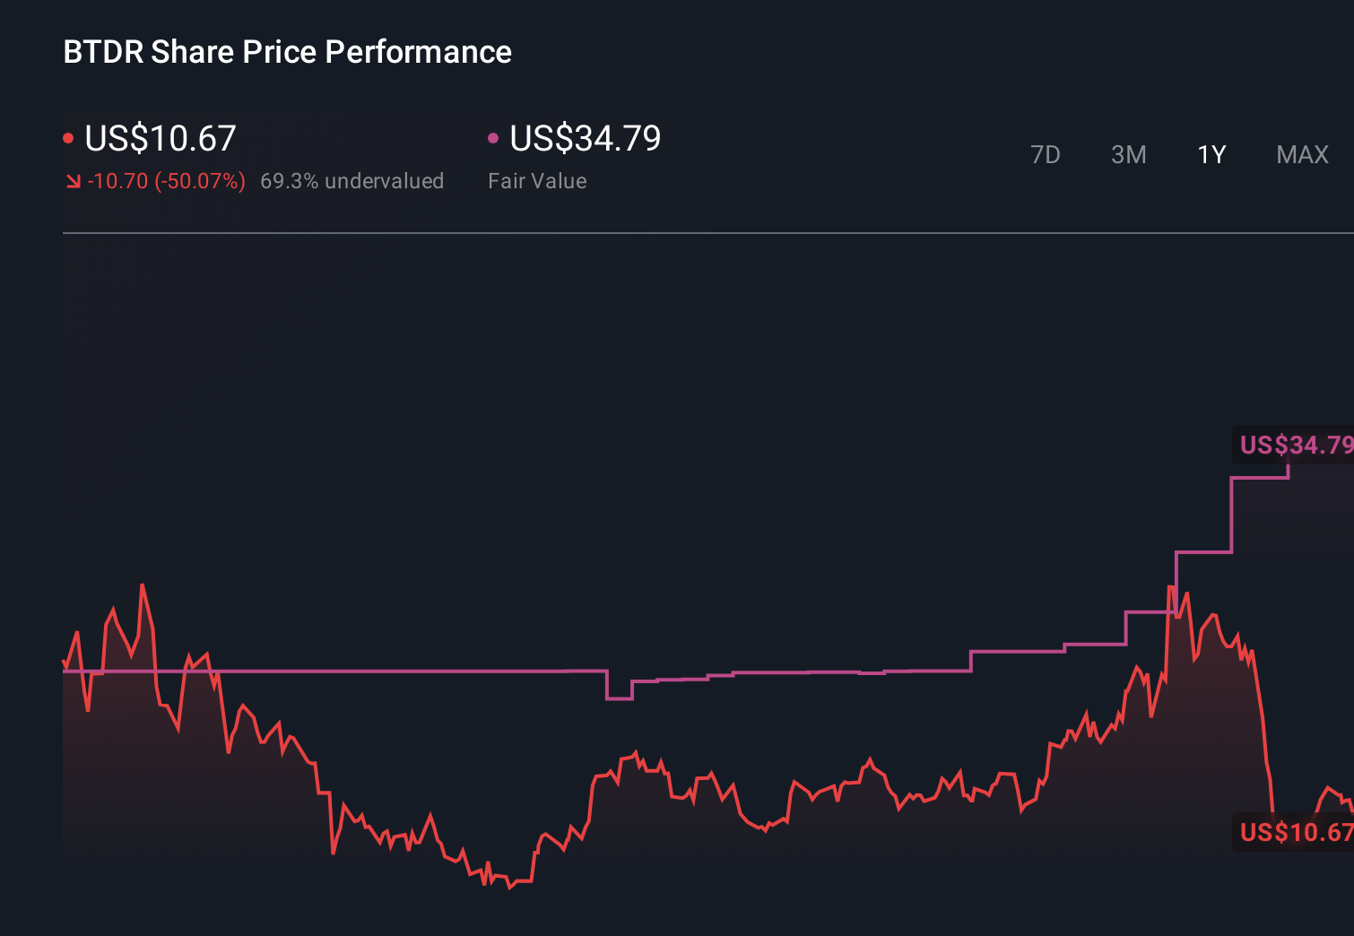Click the red share price line peak
The height and width of the screenshot is (936, 1354).
pyautogui.click(x=143, y=585)
